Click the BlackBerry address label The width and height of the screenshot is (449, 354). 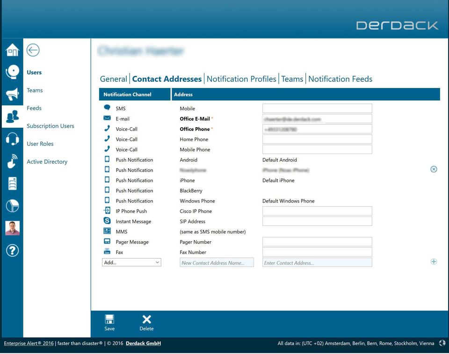click(191, 191)
